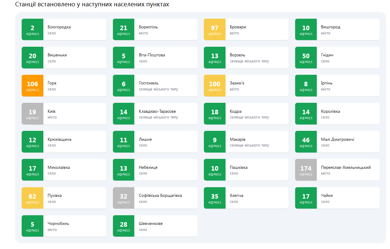Image resolution: width=390 pixels, height=249 pixels.
Task: Select the Бровари station with AQI 97
Action: [x=246, y=30]
